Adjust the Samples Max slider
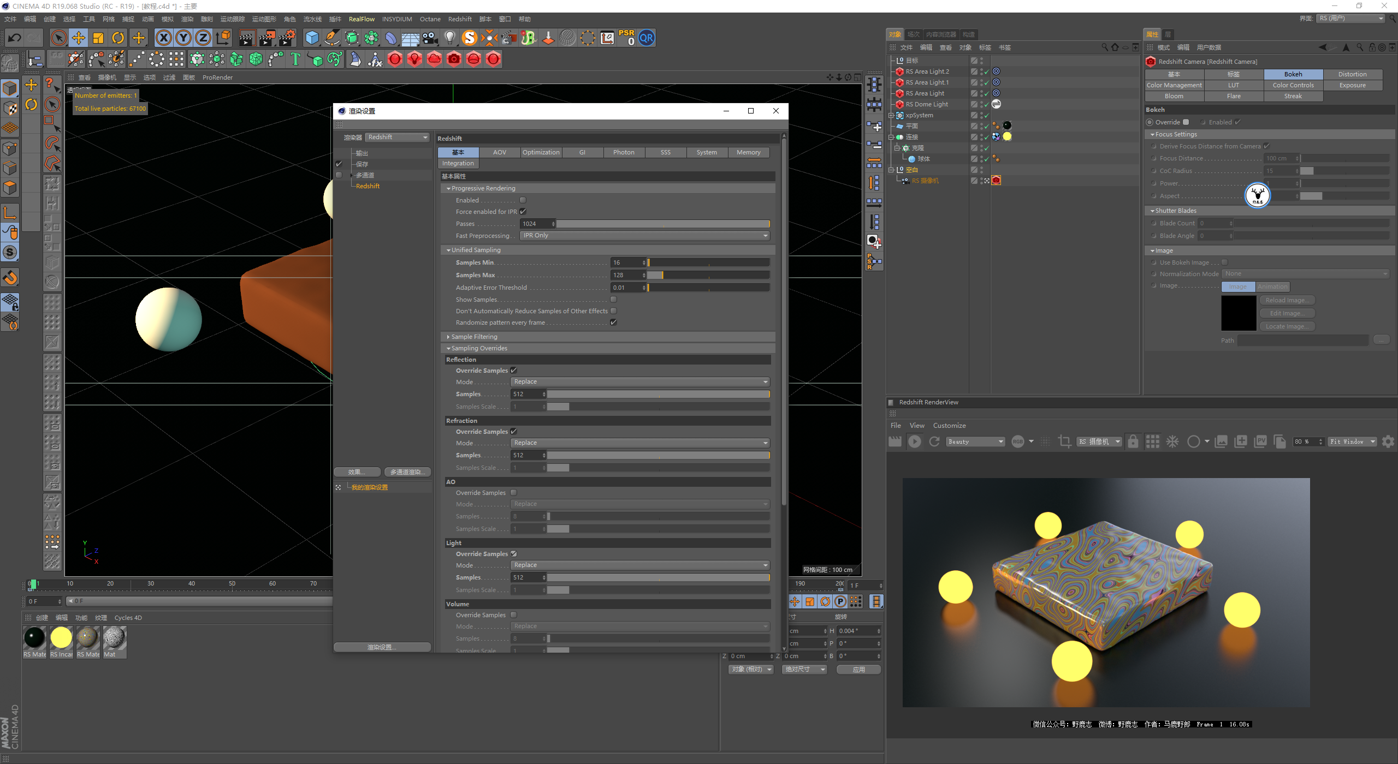1398x764 pixels. pyautogui.click(x=662, y=275)
